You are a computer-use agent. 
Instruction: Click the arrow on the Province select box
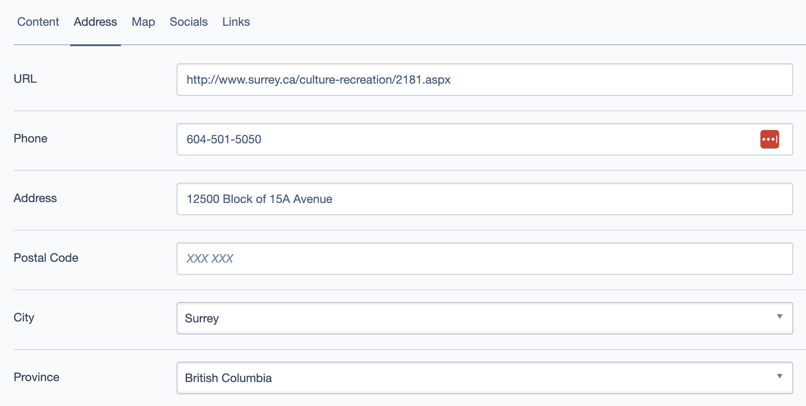[779, 376]
